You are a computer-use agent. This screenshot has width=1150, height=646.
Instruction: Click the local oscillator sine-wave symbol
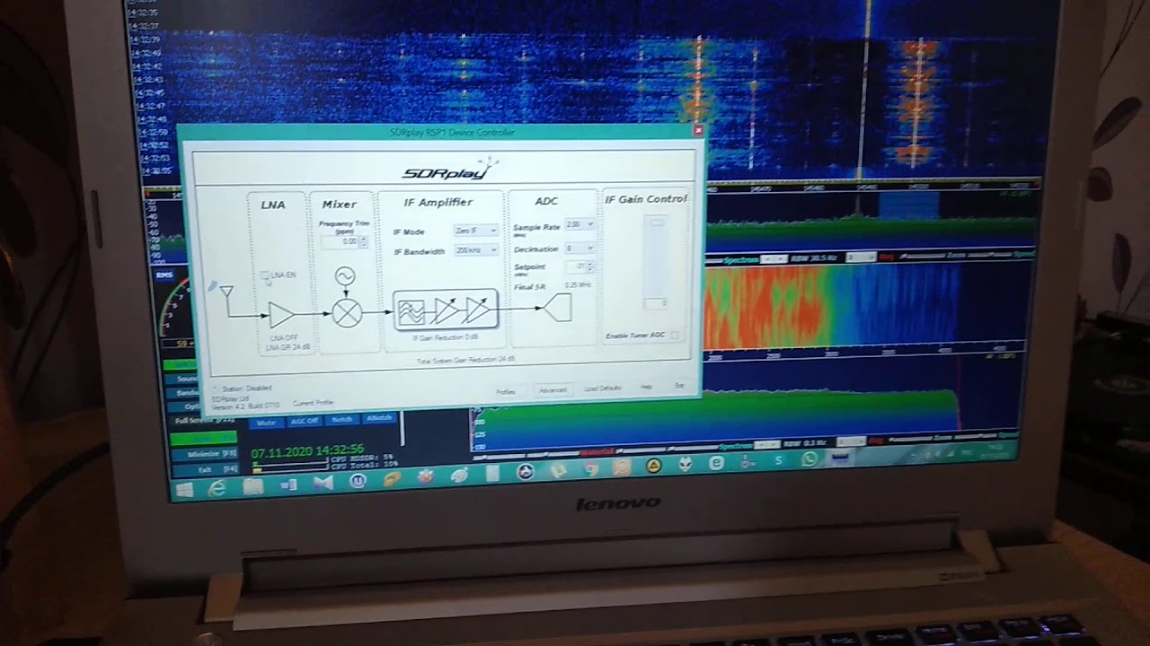344,276
